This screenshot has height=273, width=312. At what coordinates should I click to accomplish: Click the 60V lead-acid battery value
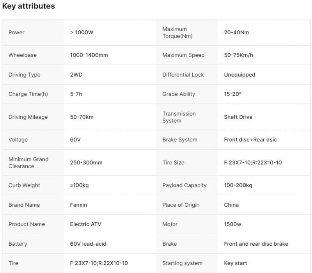(88, 244)
